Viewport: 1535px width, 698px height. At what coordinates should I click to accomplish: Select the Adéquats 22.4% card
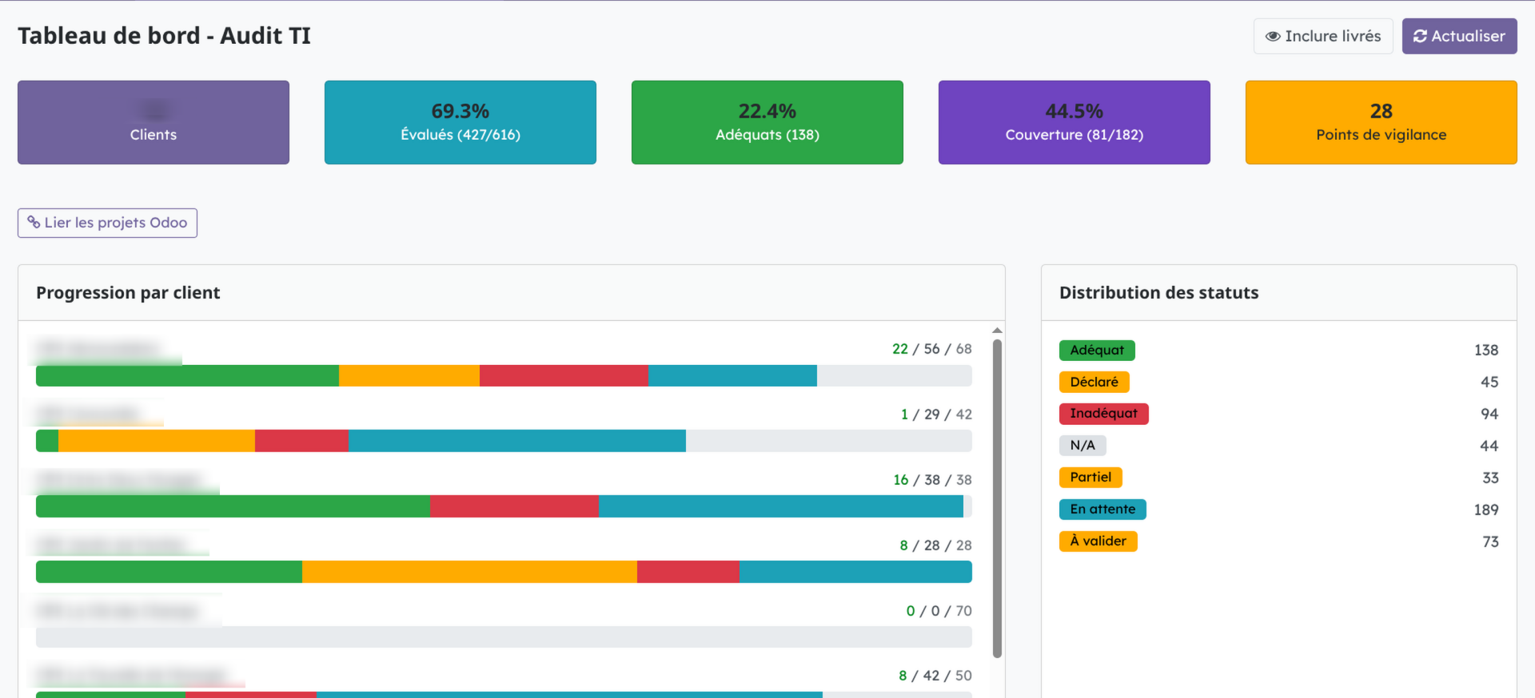pos(767,122)
